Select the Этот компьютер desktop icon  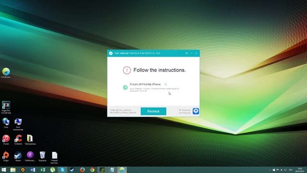click(x=18, y=124)
